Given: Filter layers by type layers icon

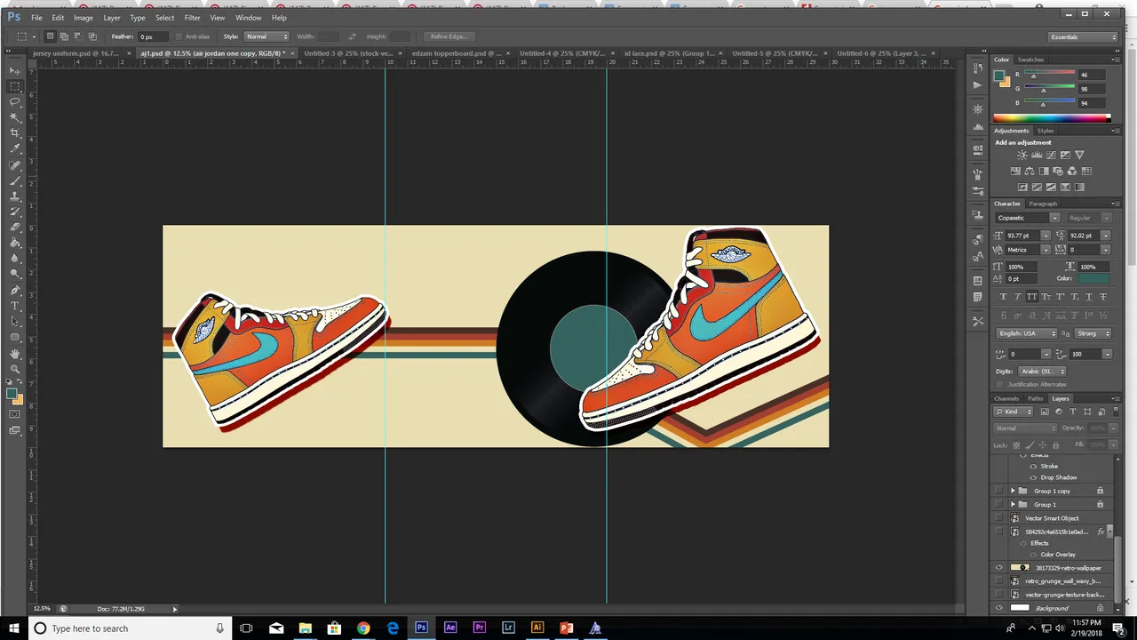Looking at the screenshot, I should pos(1073,412).
